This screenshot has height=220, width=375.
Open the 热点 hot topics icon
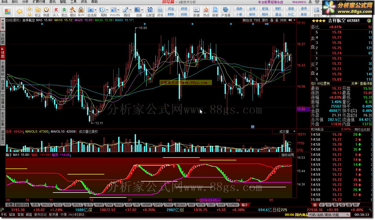pos(206,10)
